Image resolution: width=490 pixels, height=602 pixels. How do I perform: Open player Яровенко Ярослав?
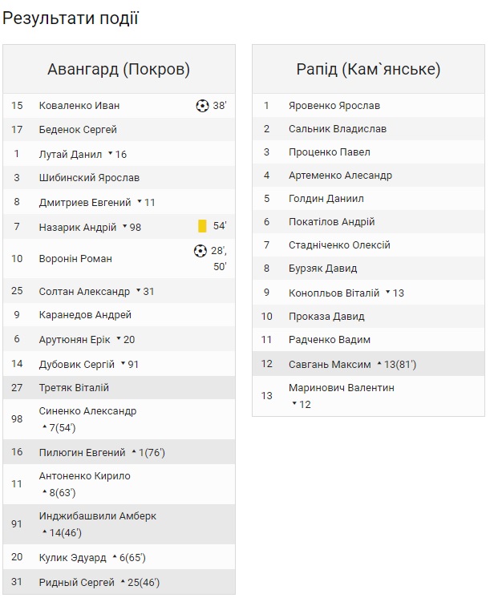(334, 106)
